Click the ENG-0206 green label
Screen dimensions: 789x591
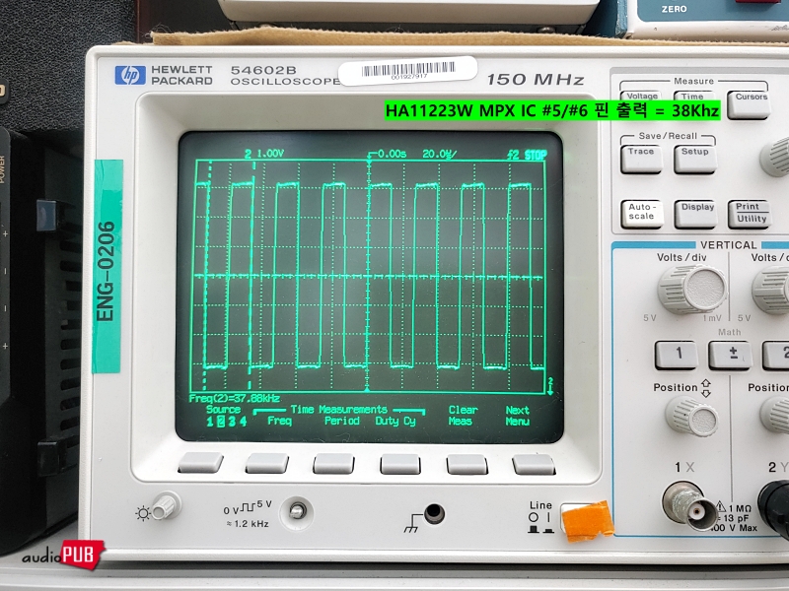click(x=108, y=266)
